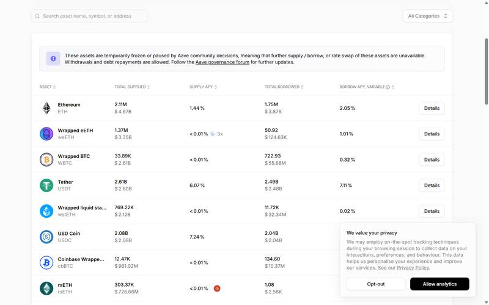Click the wstETH token icon
489x305 pixels.
coord(46,211)
